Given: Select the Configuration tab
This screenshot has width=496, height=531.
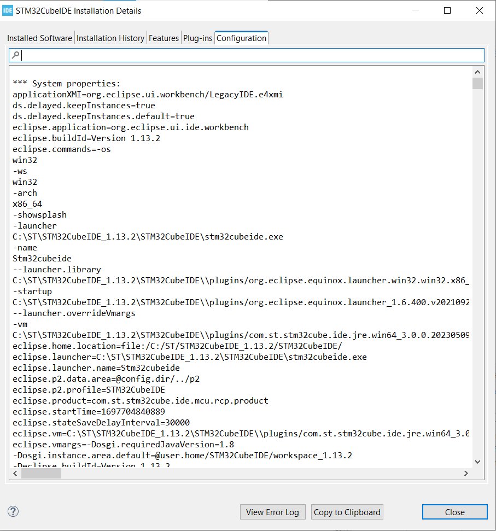Looking at the screenshot, I should 241,38.
